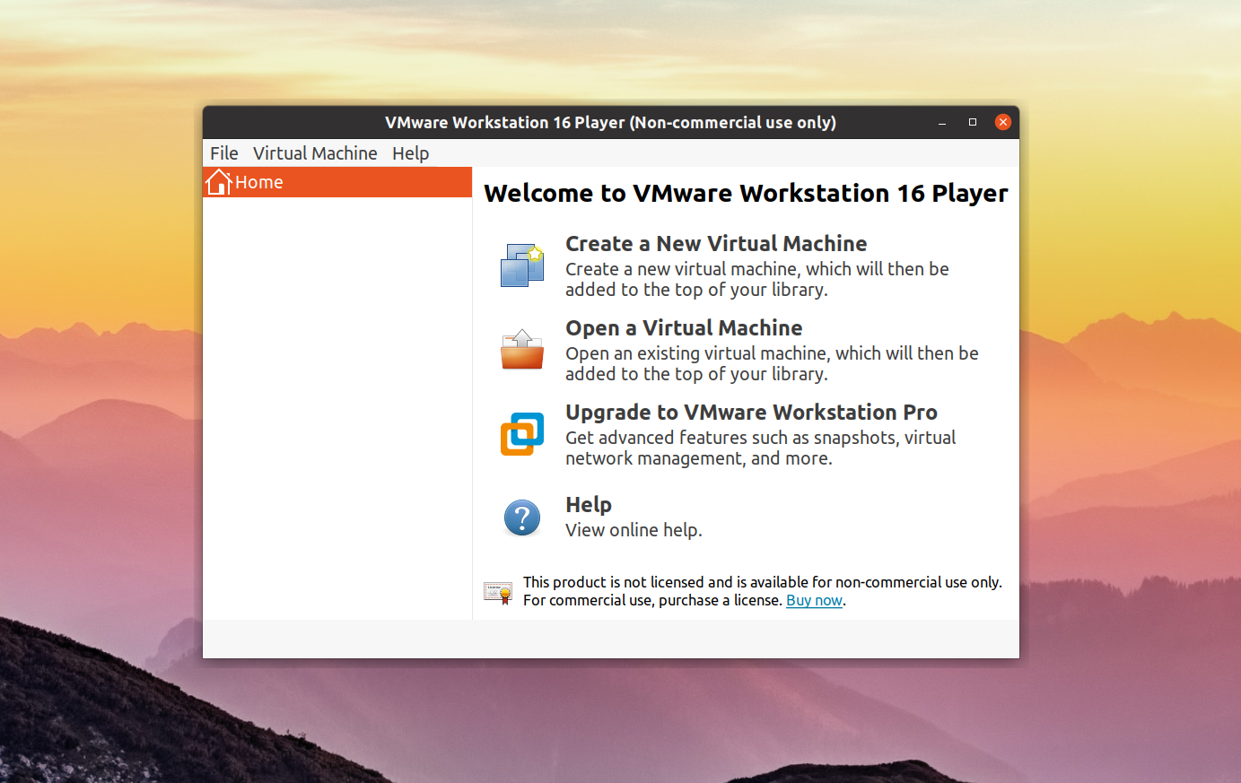Click the license certificate icon

click(498, 592)
